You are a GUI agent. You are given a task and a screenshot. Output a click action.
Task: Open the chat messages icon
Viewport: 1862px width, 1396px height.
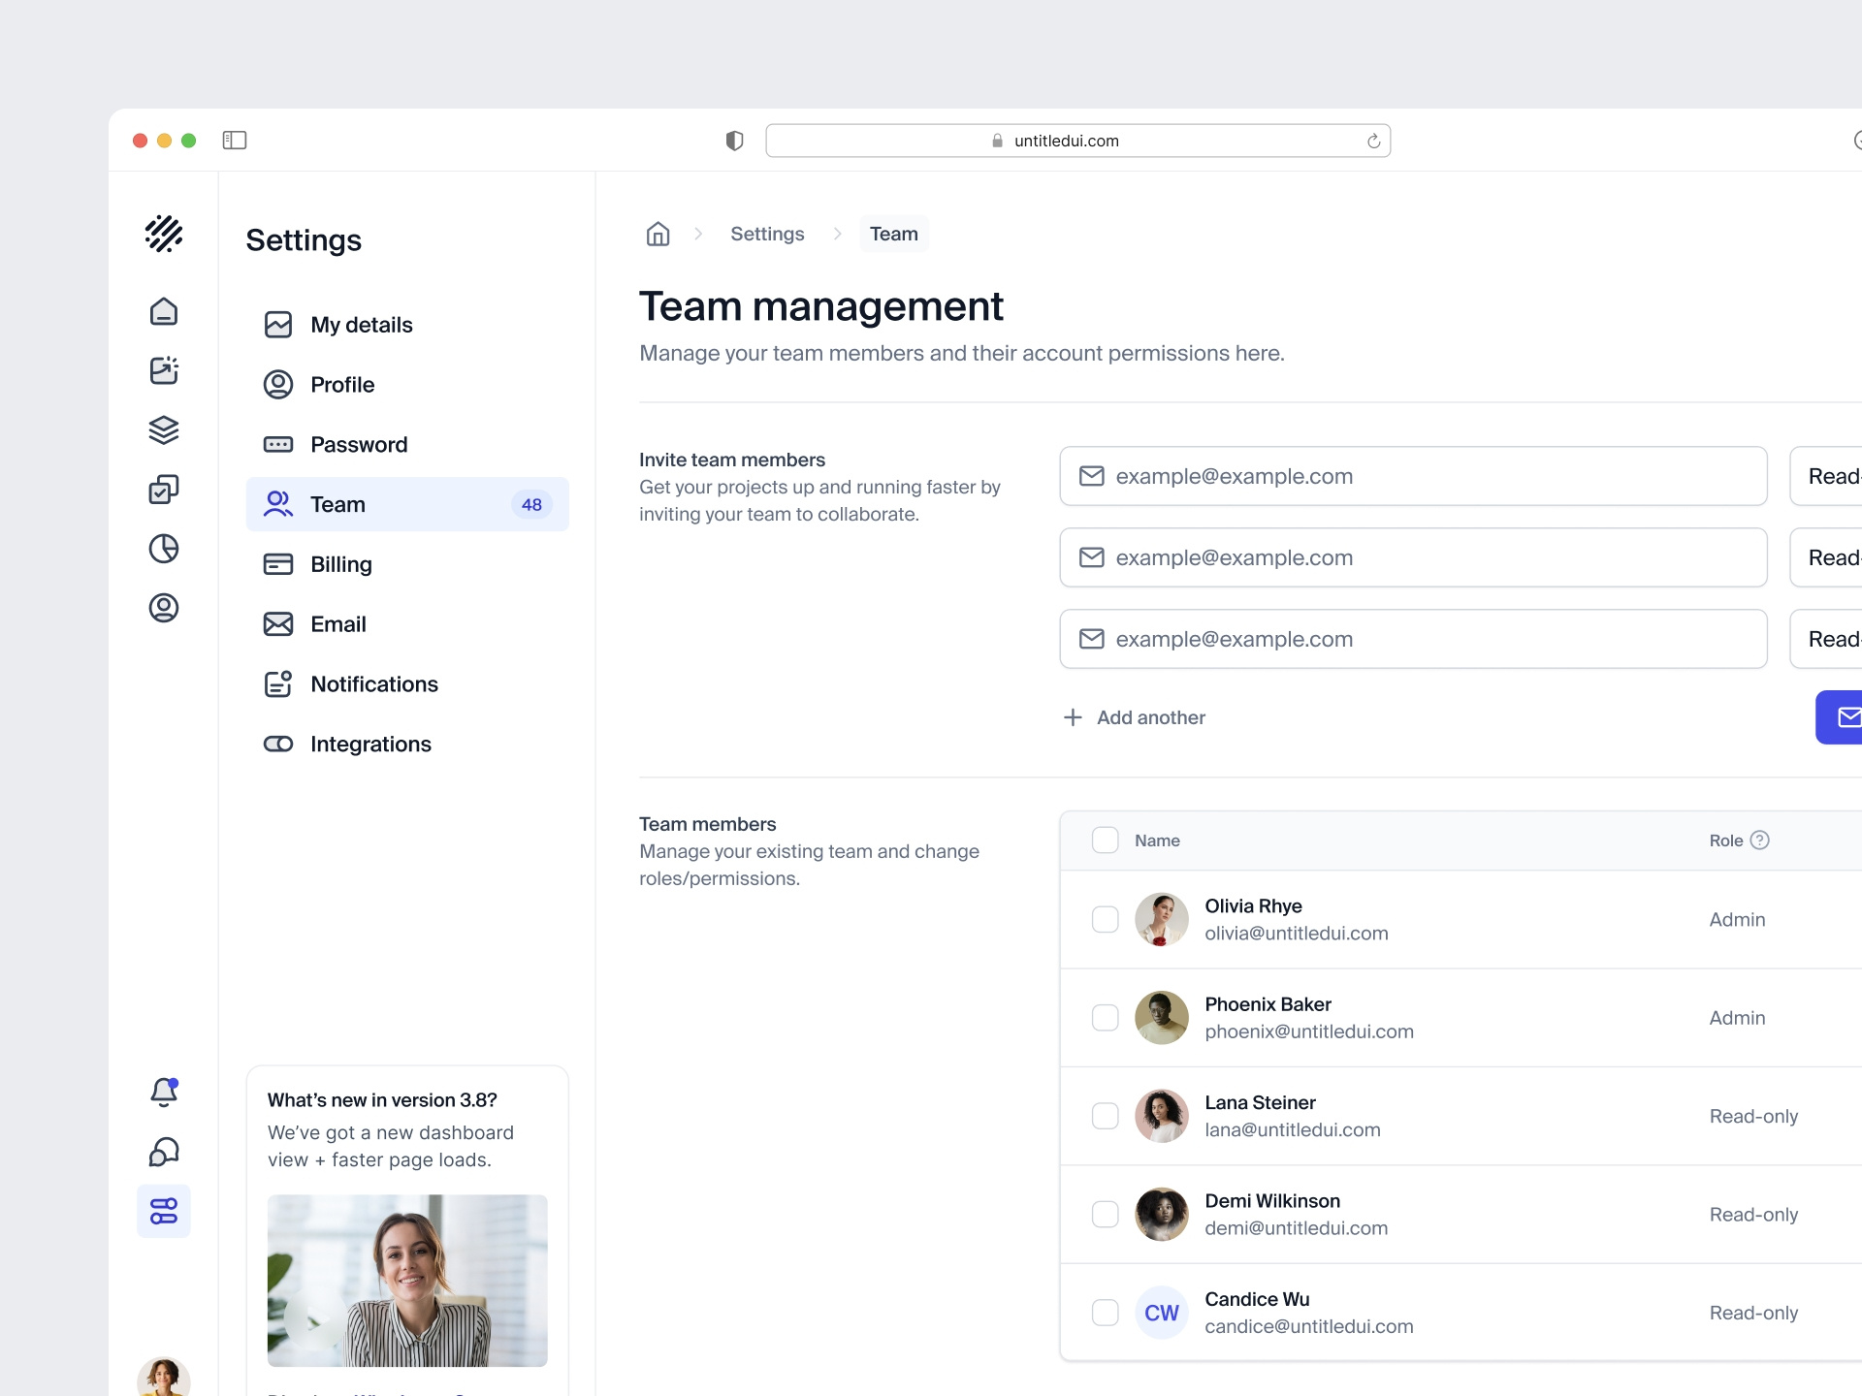(x=164, y=1153)
